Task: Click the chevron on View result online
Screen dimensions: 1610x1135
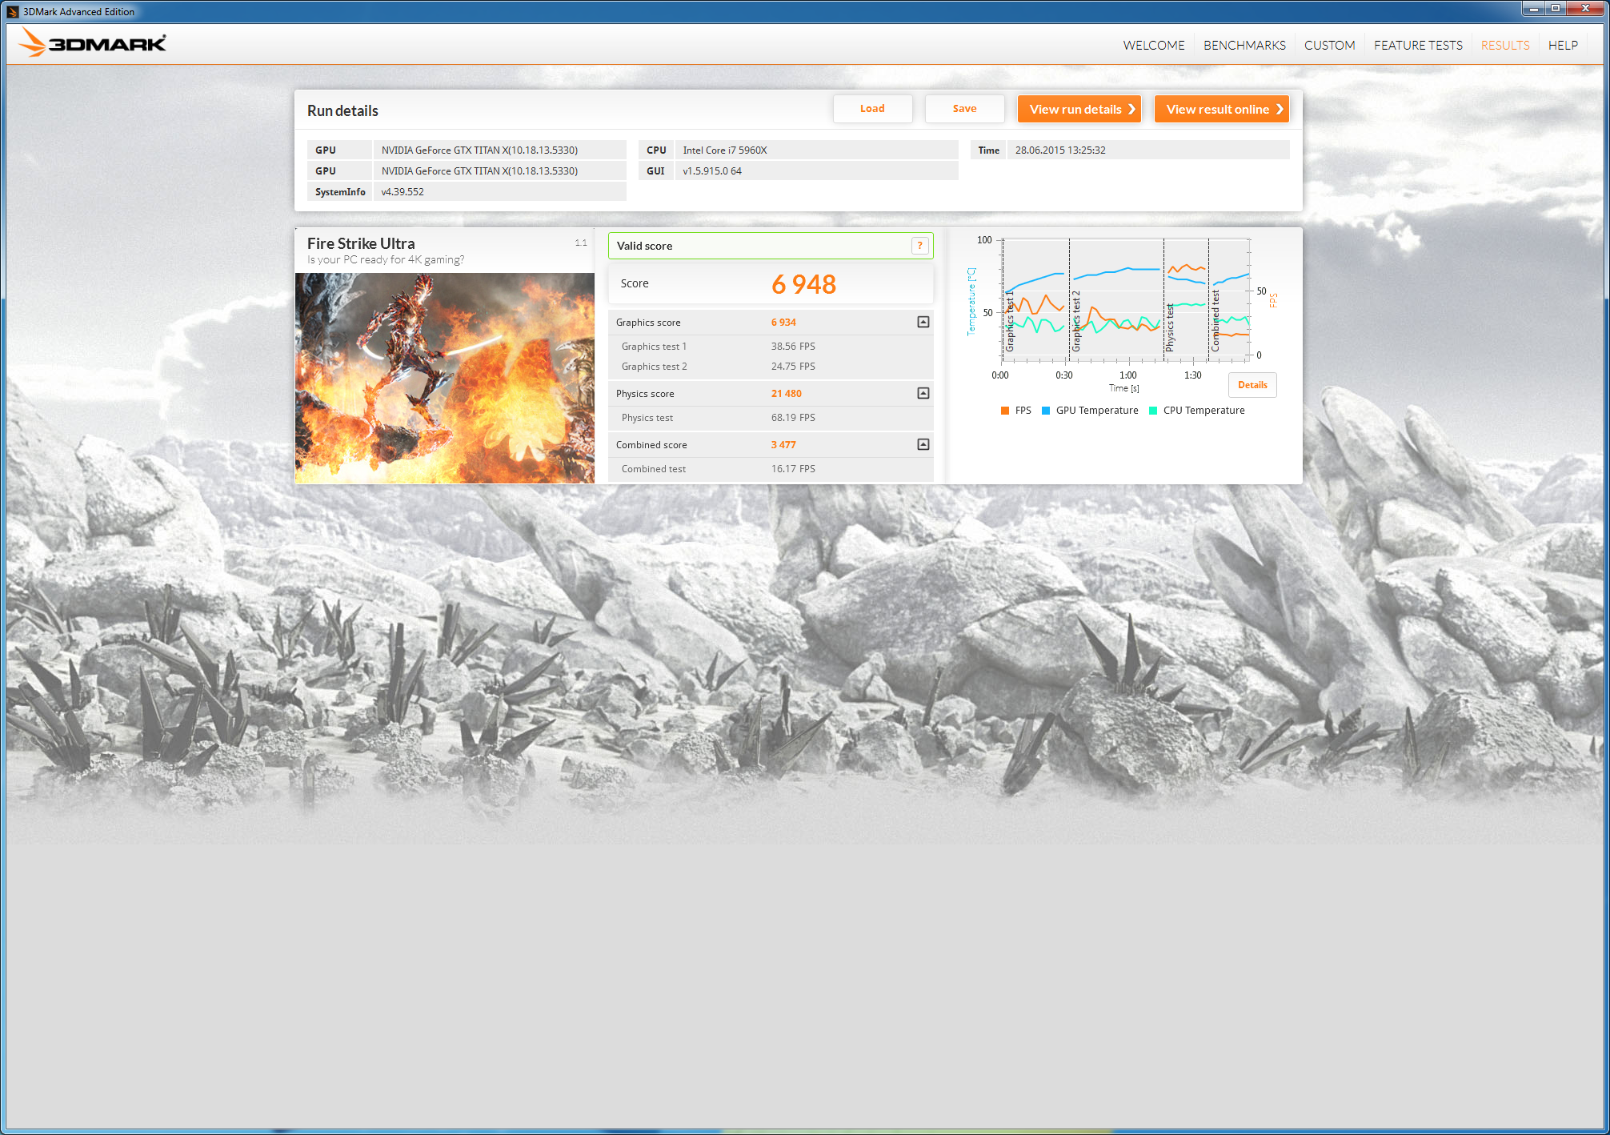Action: click(x=1280, y=109)
